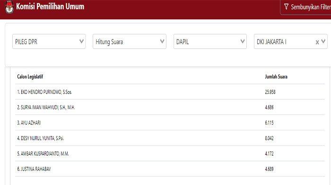Viewport: 331px width, 185px height.
Task: Select the Surya Iman Wahyudi row
Action: 170,107
